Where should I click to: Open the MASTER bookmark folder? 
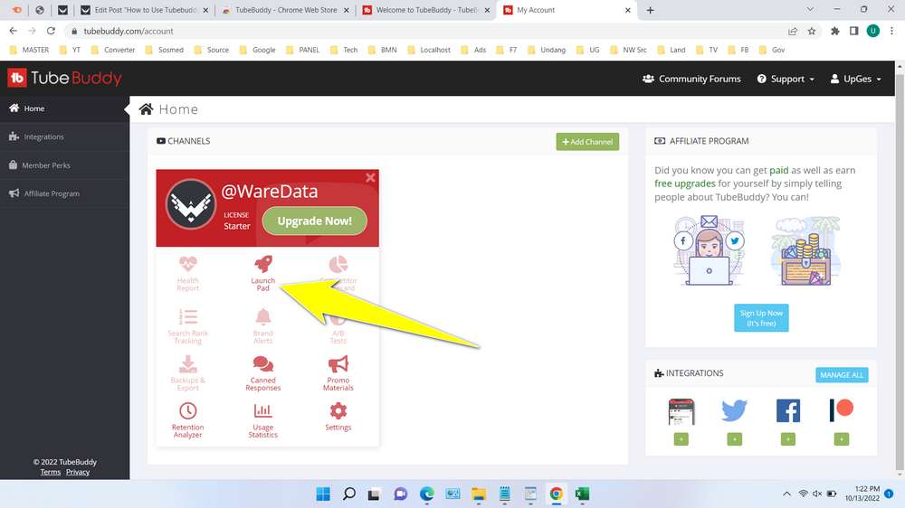click(x=30, y=50)
